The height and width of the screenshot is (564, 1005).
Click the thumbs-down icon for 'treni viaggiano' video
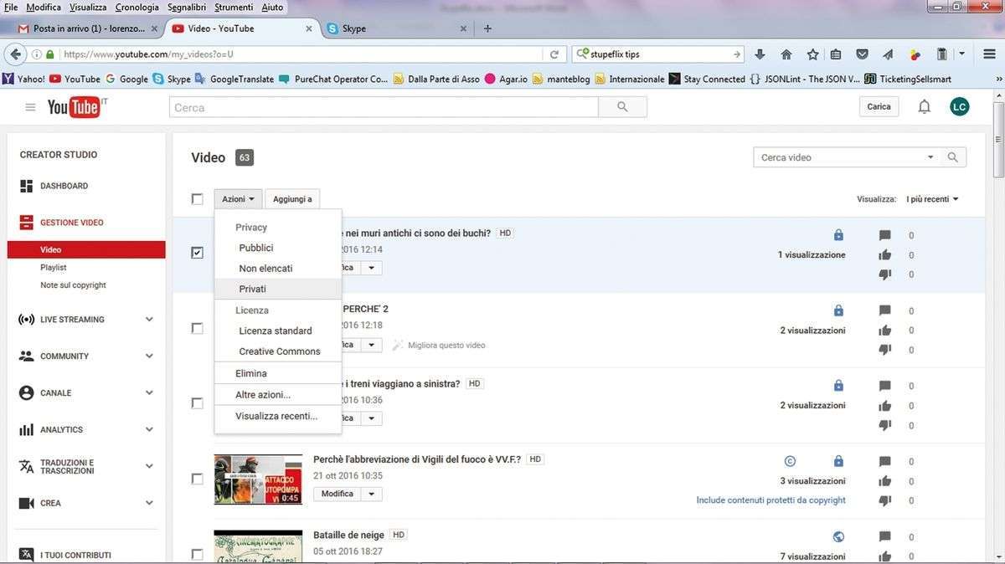(885, 425)
